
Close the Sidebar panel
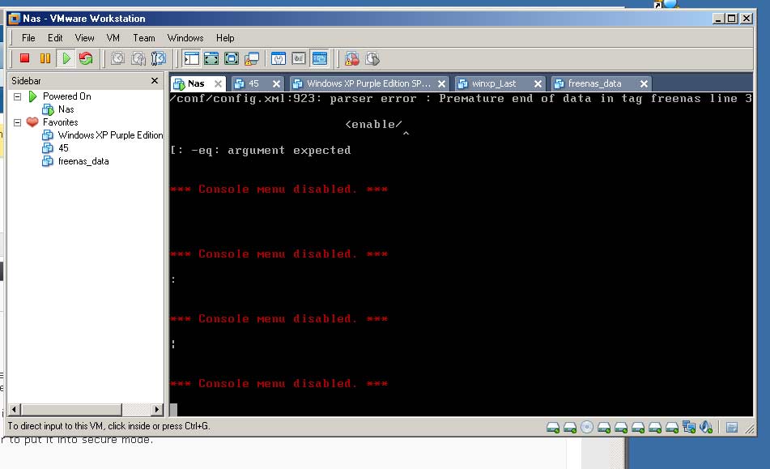155,80
